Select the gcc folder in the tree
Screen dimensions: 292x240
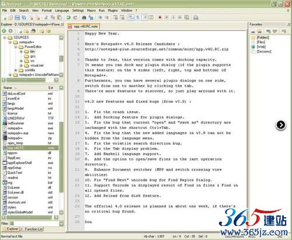point(33,56)
